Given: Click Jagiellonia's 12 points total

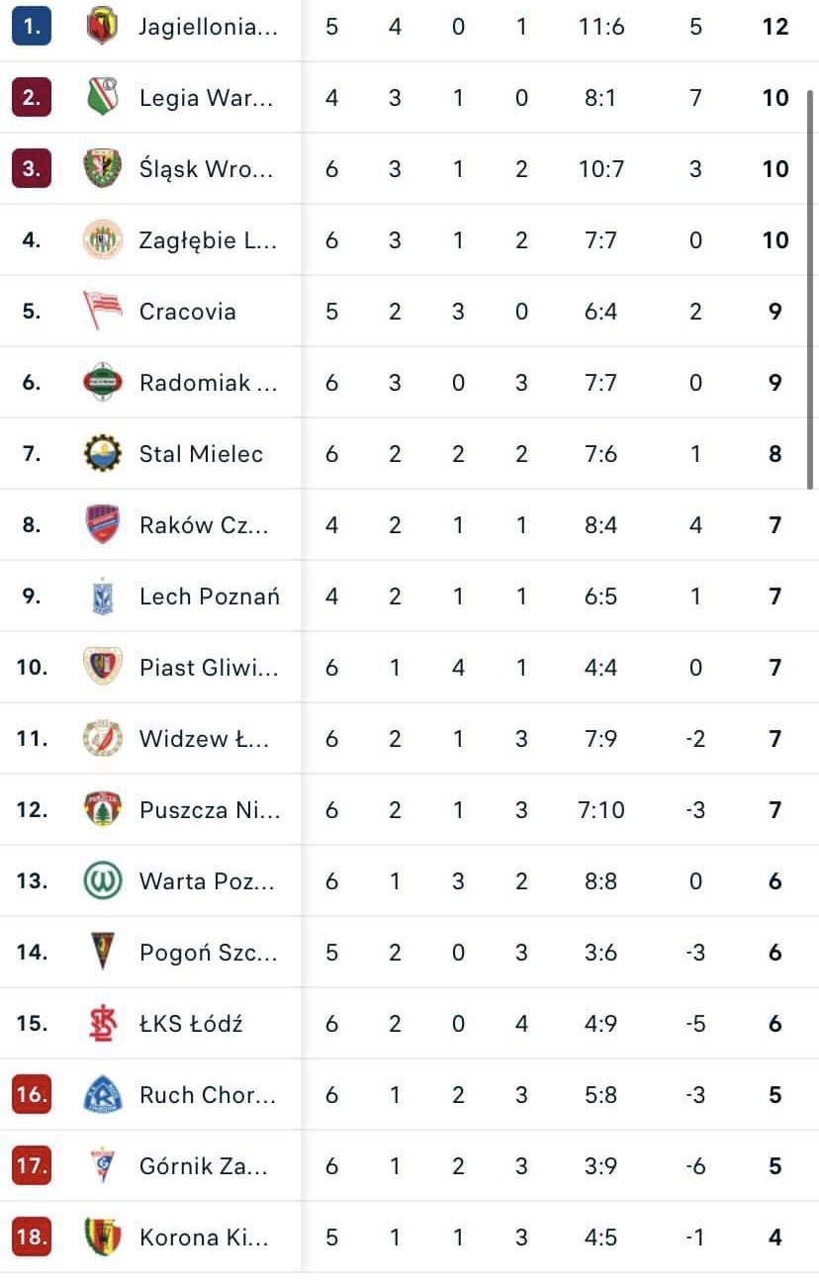Looking at the screenshot, I should pyautogui.click(x=774, y=27).
